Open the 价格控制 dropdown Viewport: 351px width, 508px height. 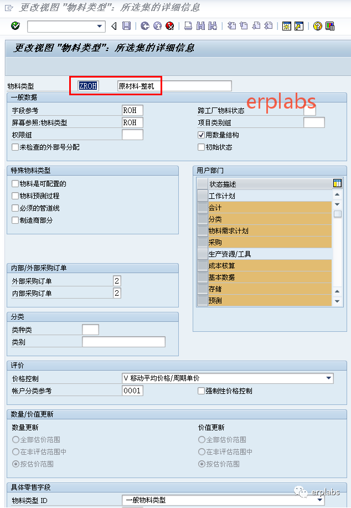329,378
